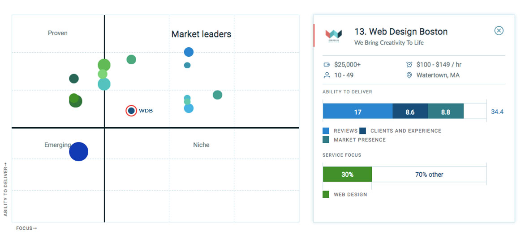Screen dimensions: 525x237
Task: Click the 30% Web Design focus bar
Action: [x=347, y=174]
